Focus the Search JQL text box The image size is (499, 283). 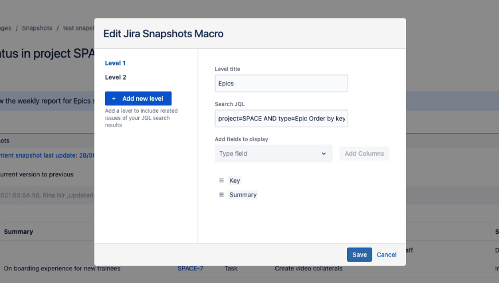pyautogui.click(x=281, y=119)
